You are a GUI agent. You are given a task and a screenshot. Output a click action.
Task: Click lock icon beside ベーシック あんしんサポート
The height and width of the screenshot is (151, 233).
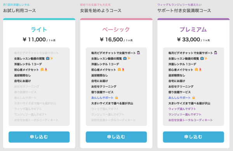coord(116,98)
